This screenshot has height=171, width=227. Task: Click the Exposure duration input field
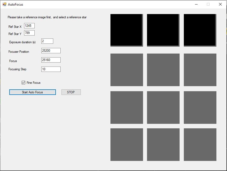(47, 41)
